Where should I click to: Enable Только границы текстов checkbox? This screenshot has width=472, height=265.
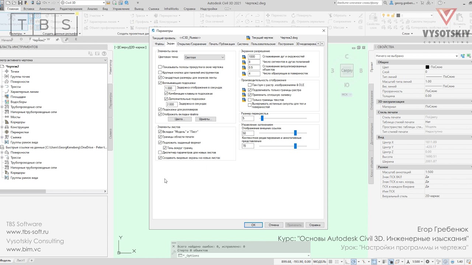[x=250, y=100]
